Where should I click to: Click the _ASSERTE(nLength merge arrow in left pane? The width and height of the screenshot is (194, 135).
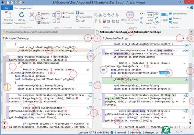(91, 50)
